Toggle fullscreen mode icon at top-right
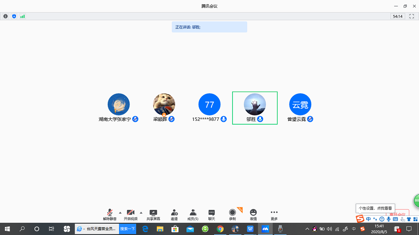Image resolution: width=419 pixels, height=235 pixels. coord(411,16)
